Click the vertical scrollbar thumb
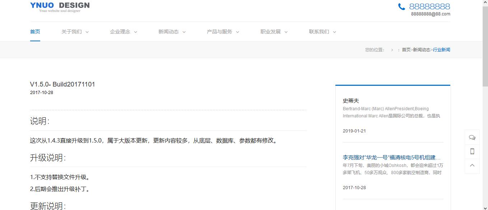This screenshot has height=210, width=488. 485,46
